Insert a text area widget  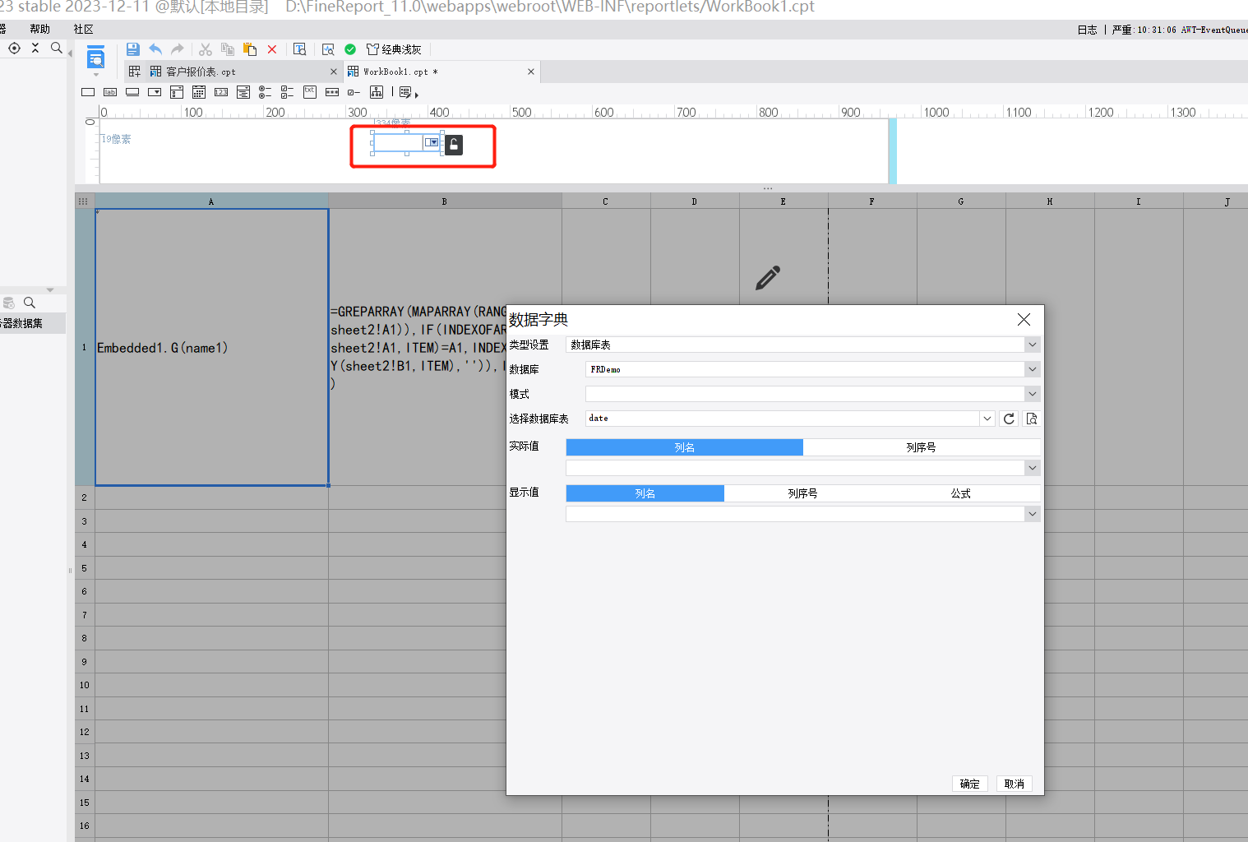(x=310, y=92)
